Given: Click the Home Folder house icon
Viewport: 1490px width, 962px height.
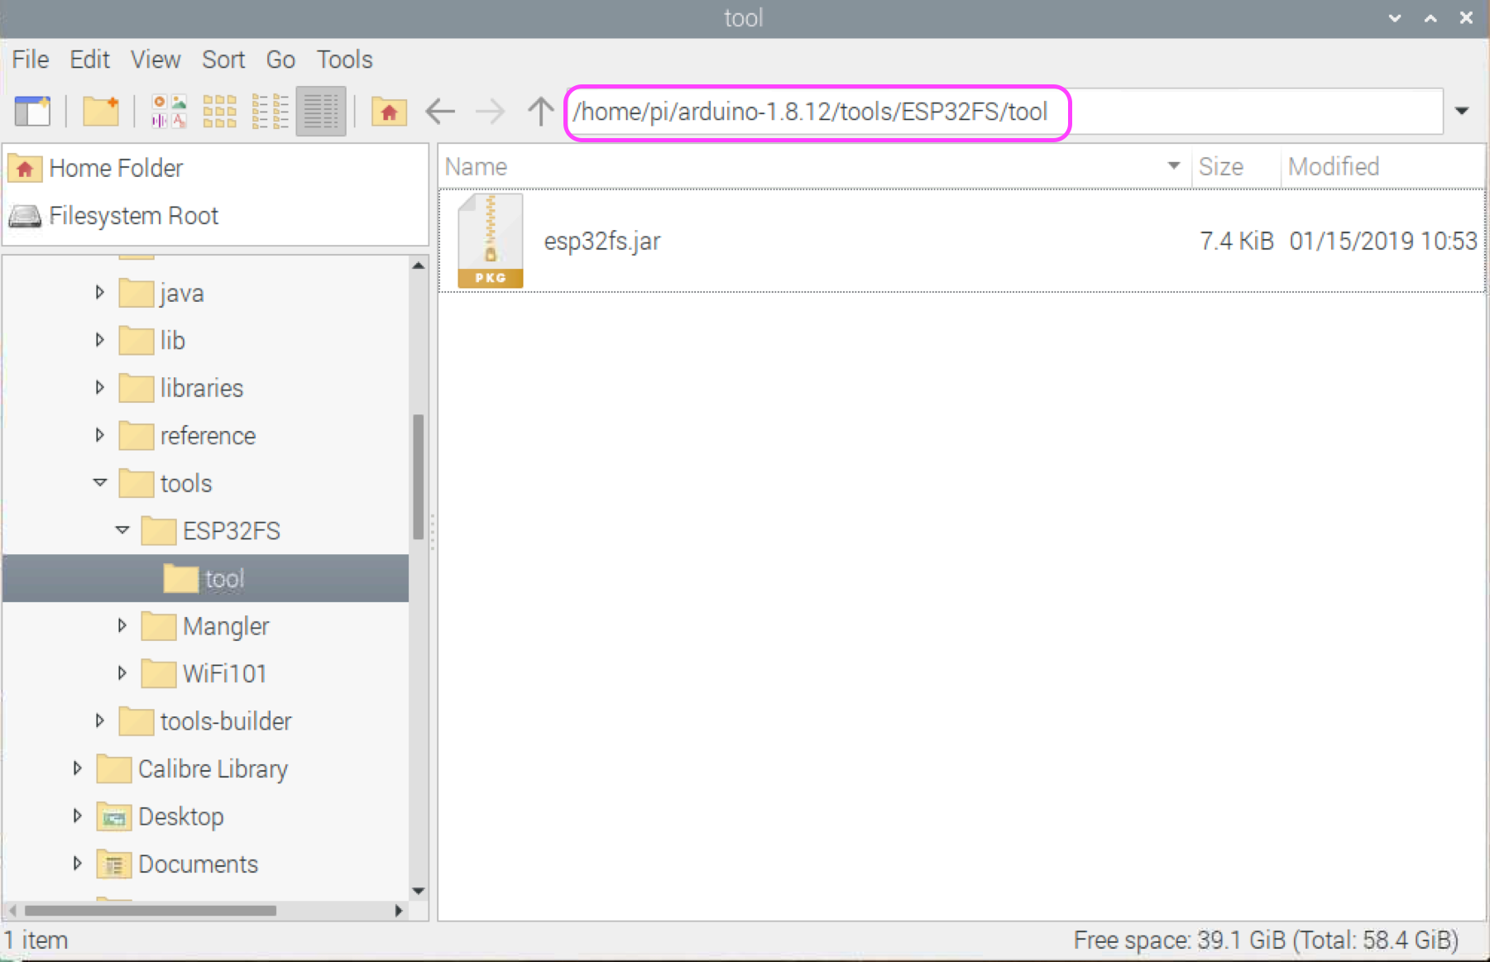Looking at the screenshot, I should tap(25, 169).
